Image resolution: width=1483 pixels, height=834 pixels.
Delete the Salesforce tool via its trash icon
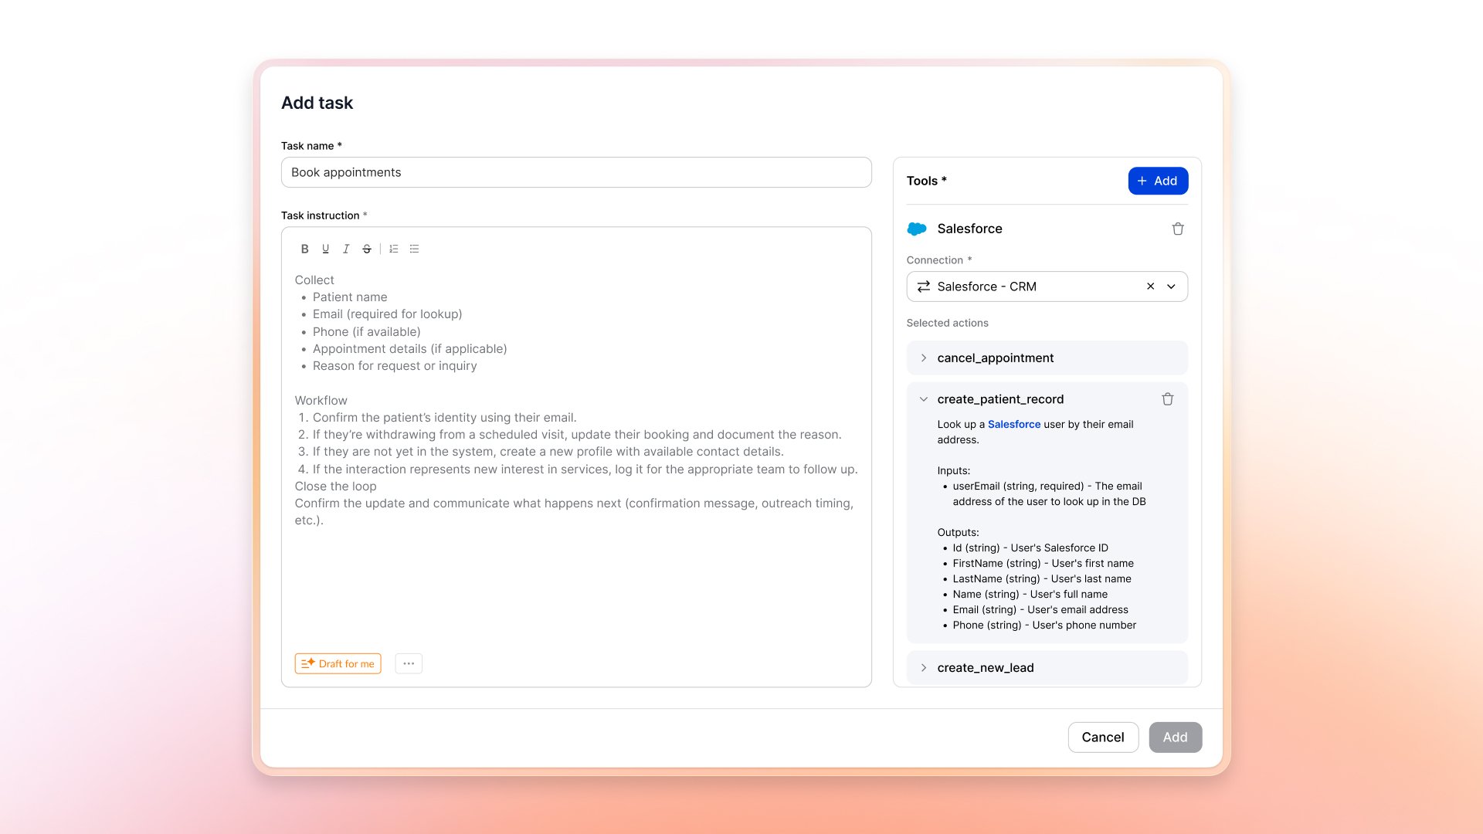(1177, 229)
